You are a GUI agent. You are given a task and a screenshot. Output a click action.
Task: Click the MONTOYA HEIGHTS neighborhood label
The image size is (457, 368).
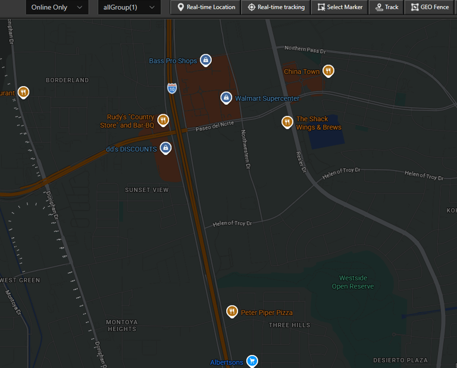tap(122, 326)
